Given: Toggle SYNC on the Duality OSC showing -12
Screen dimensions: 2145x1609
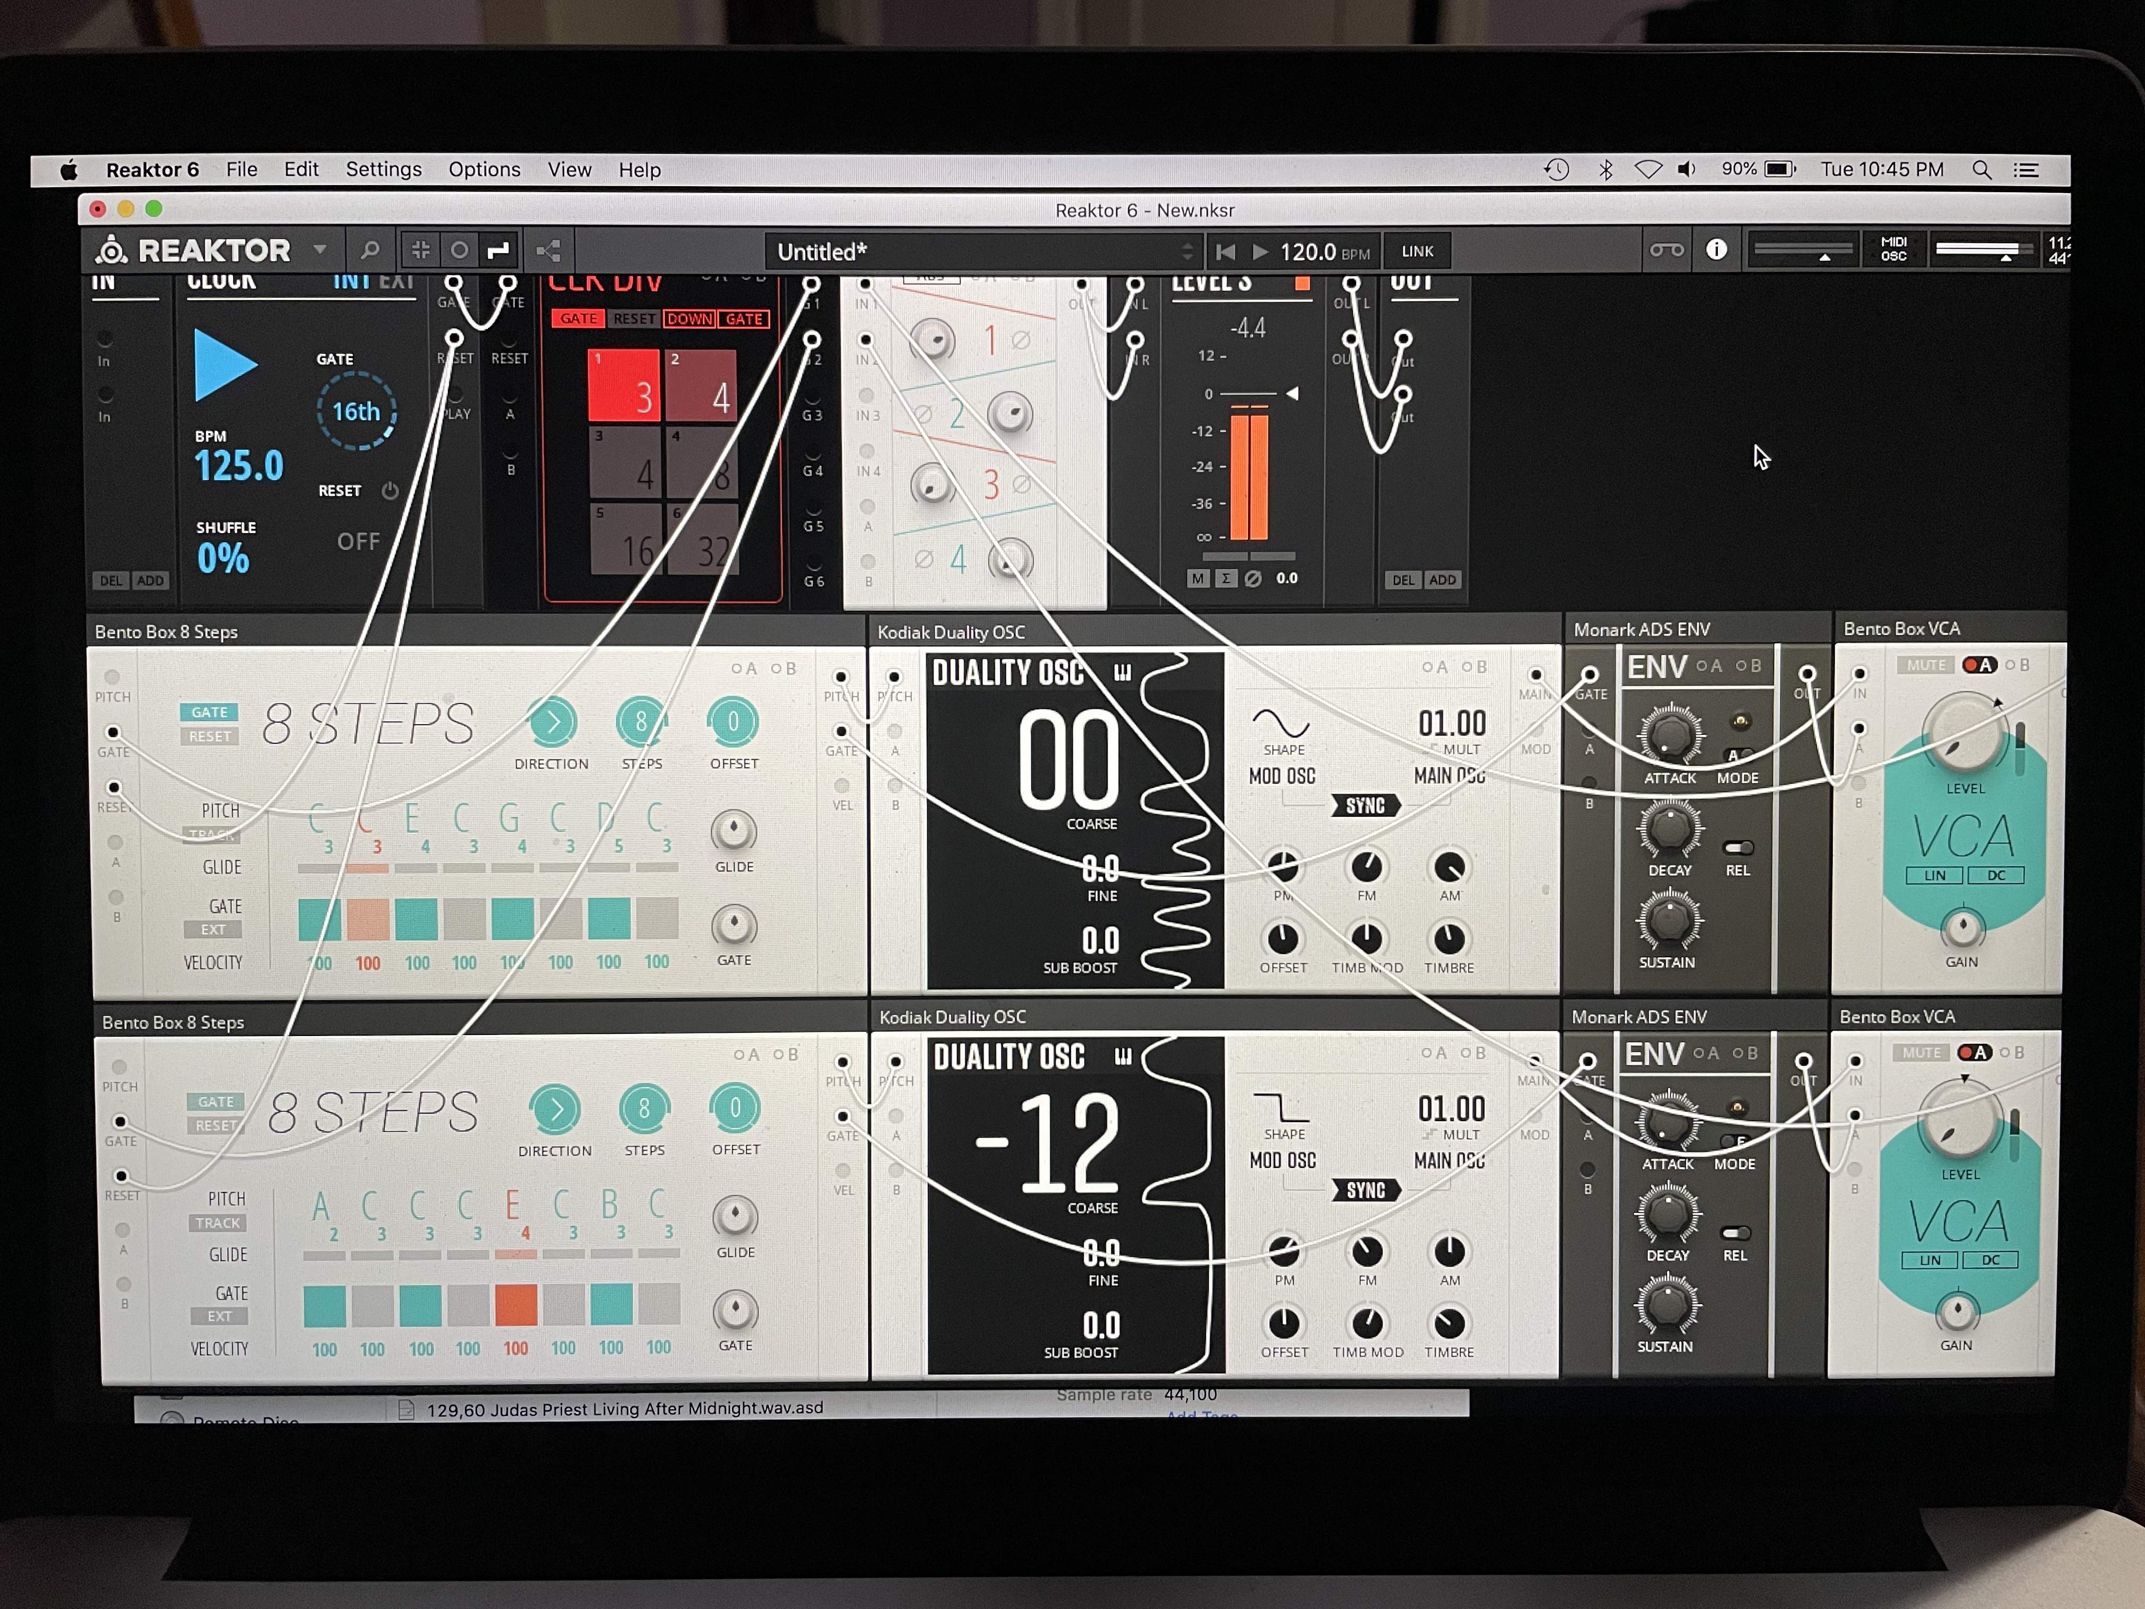Looking at the screenshot, I should (1365, 1190).
